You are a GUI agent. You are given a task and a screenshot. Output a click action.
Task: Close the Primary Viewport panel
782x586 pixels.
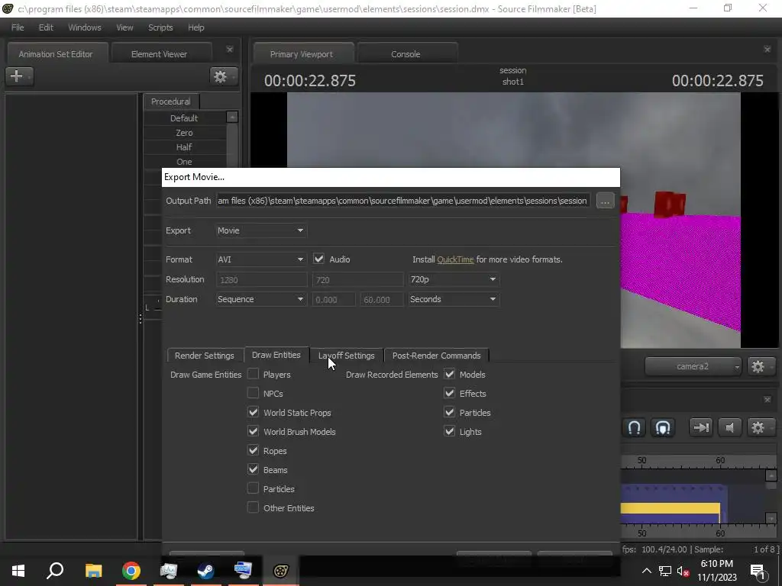[767, 50]
